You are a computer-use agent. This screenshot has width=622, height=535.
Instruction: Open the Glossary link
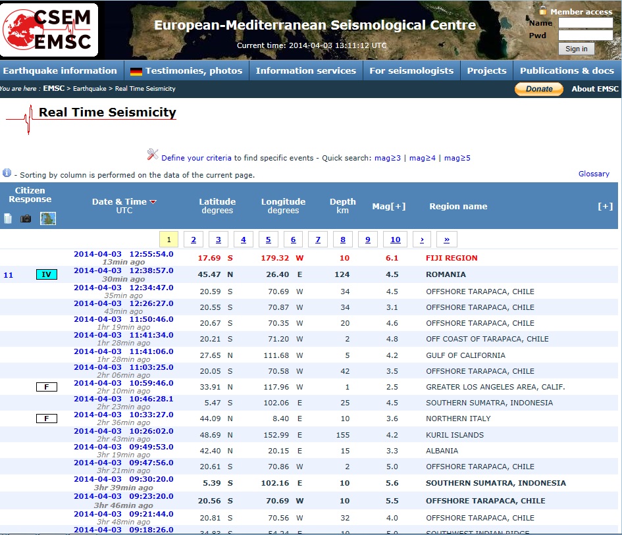594,174
